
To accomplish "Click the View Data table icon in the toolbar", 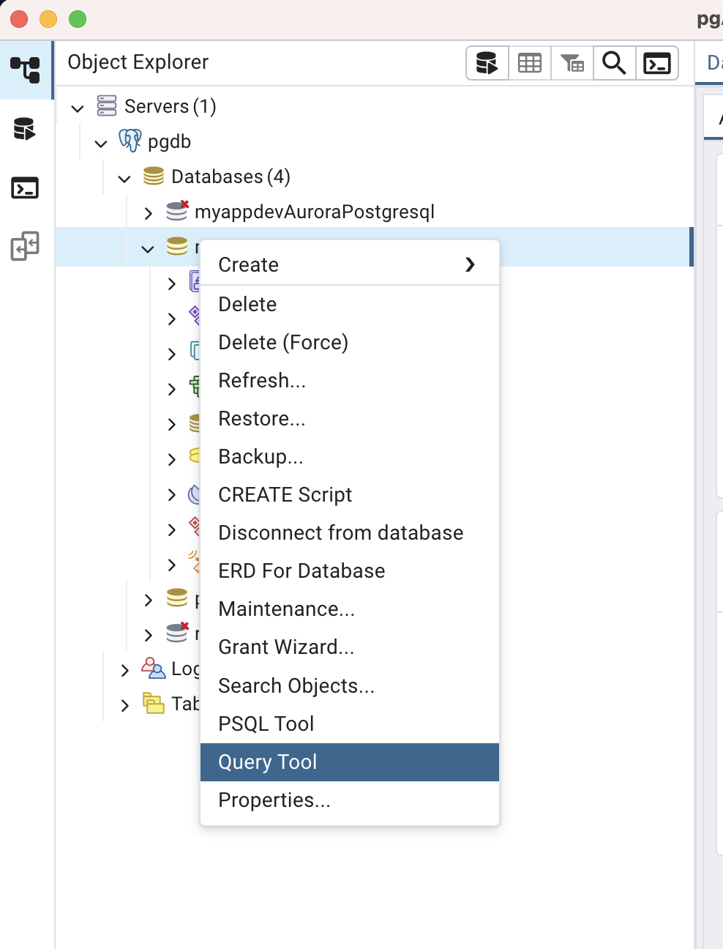I will [x=530, y=64].
